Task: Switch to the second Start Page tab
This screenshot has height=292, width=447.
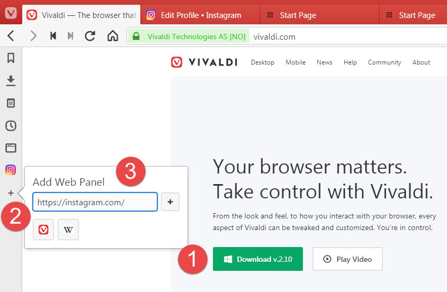Action: point(413,15)
